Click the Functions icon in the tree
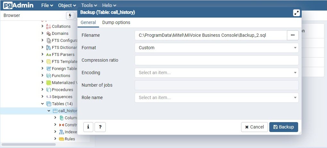 pyautogui.click(x=49, y=75)
